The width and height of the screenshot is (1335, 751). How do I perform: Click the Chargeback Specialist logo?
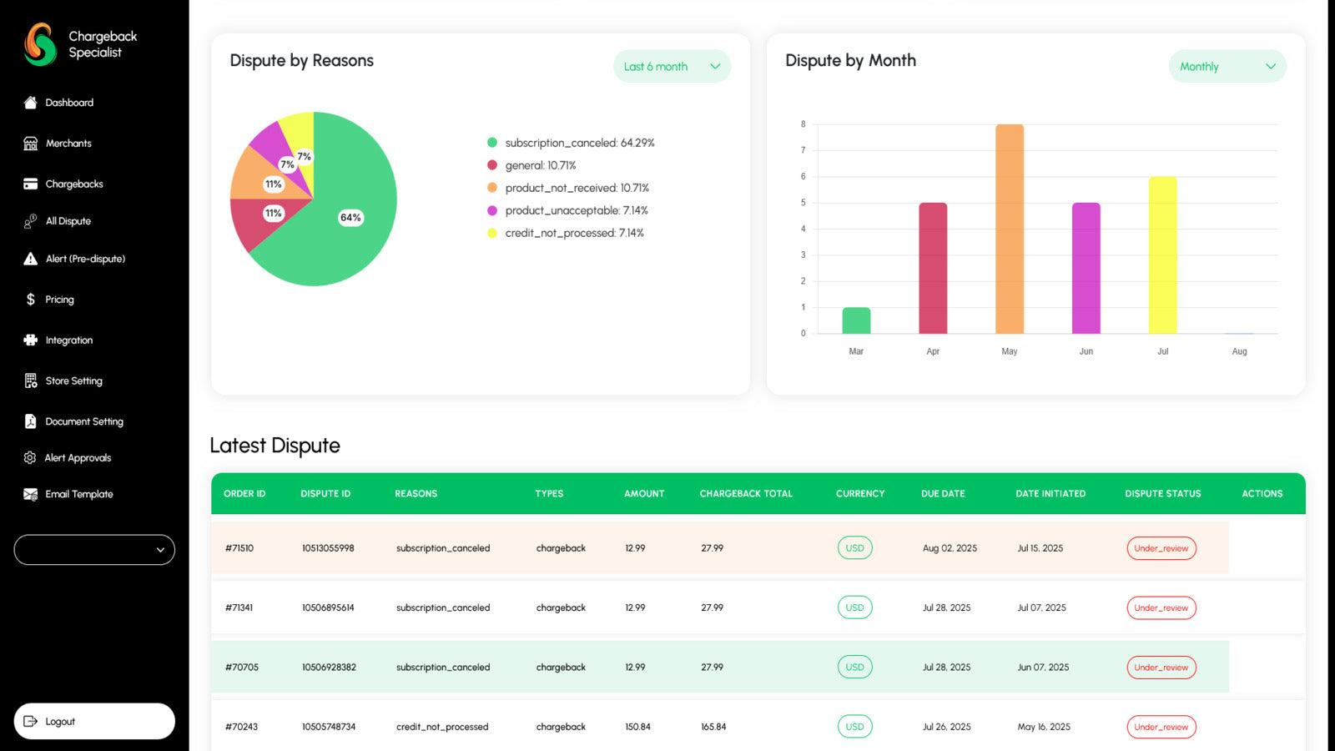point(40,44)
